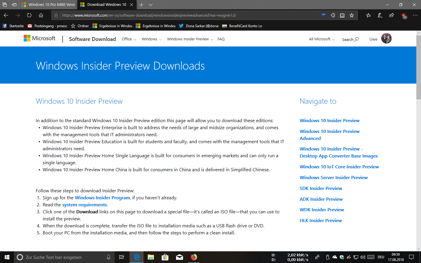Add this page to favorites star
Viewport: 421px width, 263px height.
click(352, 15)
